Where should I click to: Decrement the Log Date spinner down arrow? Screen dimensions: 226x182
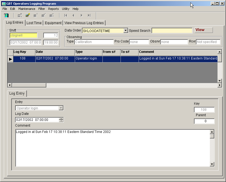pos(61,121)
